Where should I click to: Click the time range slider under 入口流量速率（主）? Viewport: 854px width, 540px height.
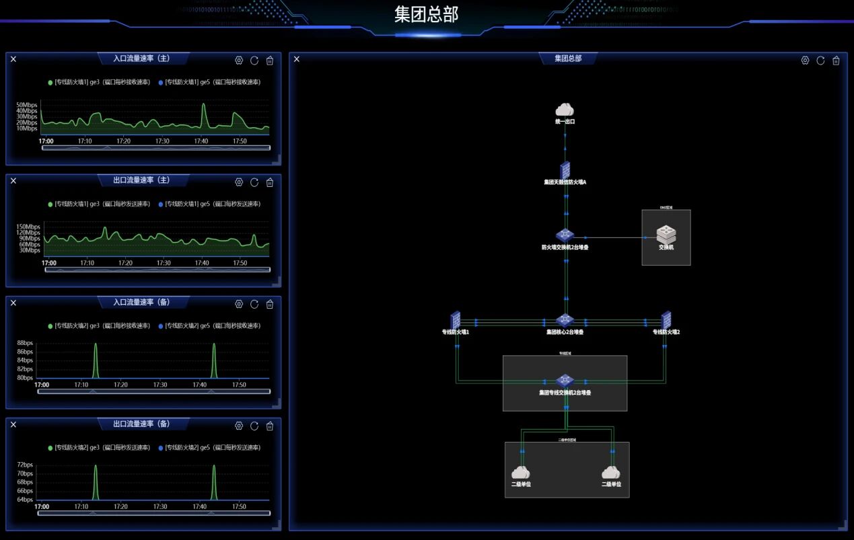pos(155,148)
